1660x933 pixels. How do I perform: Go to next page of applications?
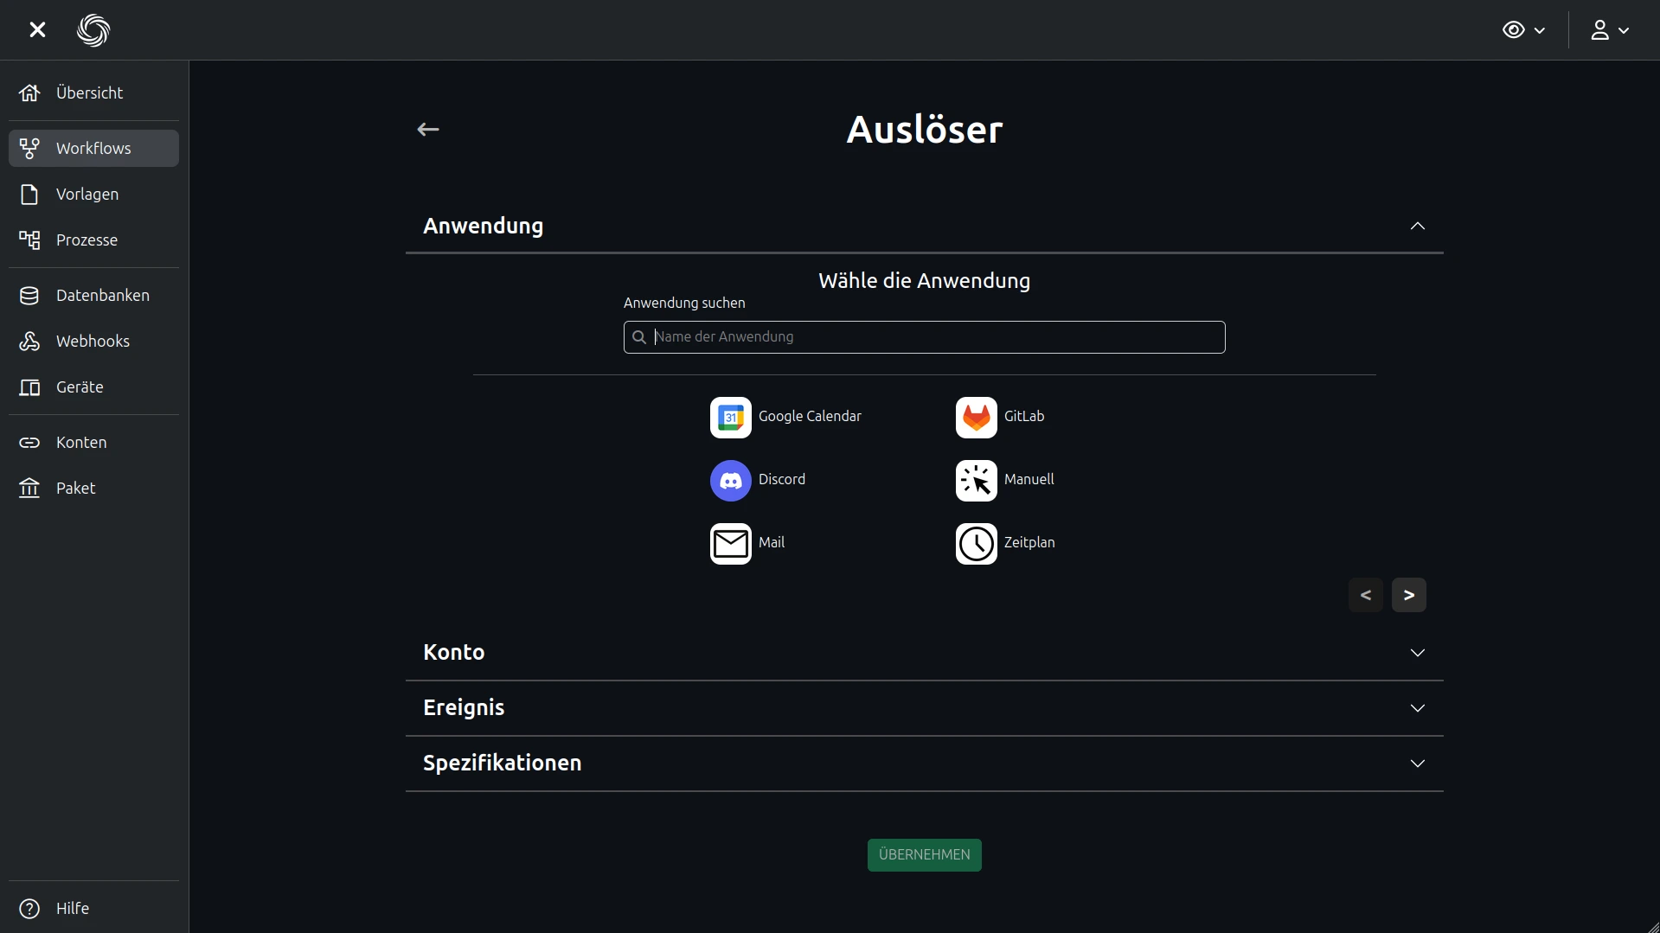(x=1408, y=595)
